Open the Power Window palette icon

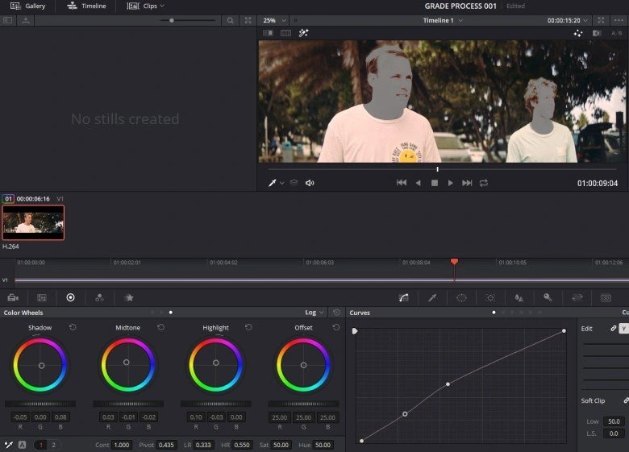pos(462,298)
